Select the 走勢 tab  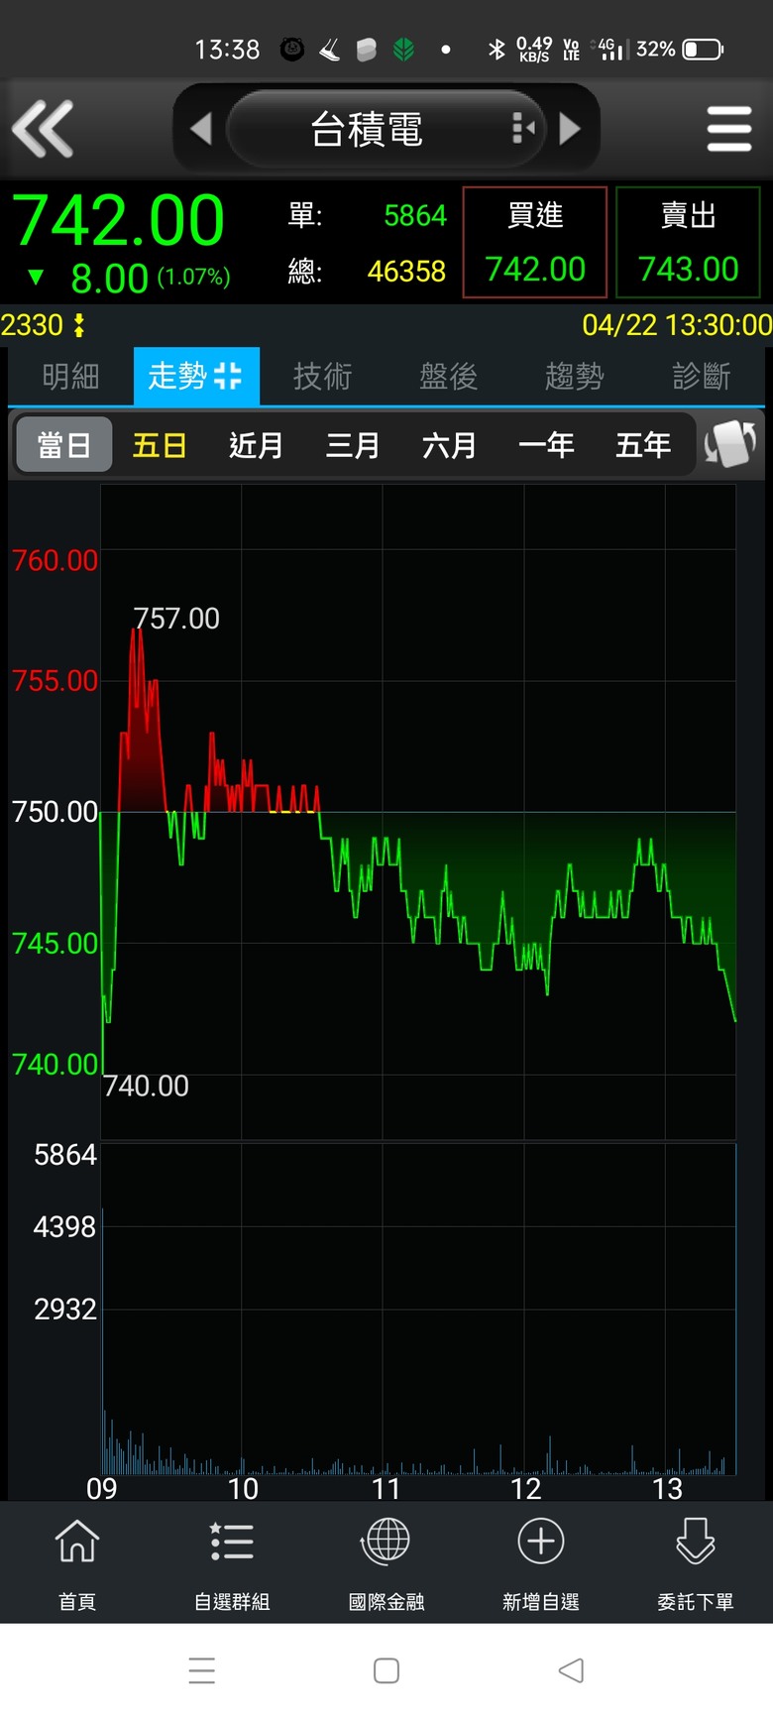coord(196,376)
